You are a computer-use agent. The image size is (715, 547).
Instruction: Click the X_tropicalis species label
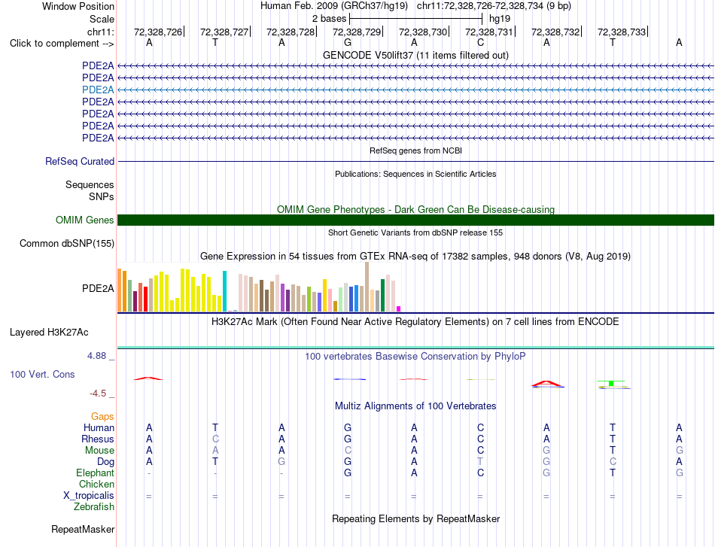click(89, 496)
